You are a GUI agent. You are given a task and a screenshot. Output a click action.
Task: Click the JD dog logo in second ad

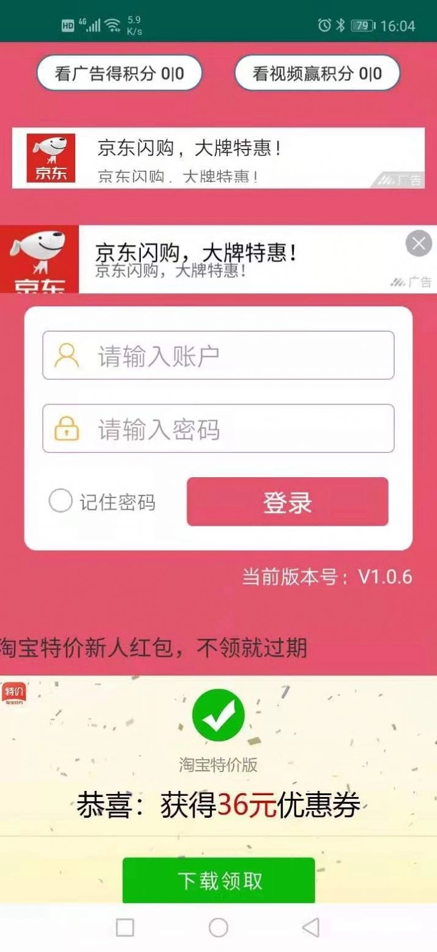click(x=39, y=259)
